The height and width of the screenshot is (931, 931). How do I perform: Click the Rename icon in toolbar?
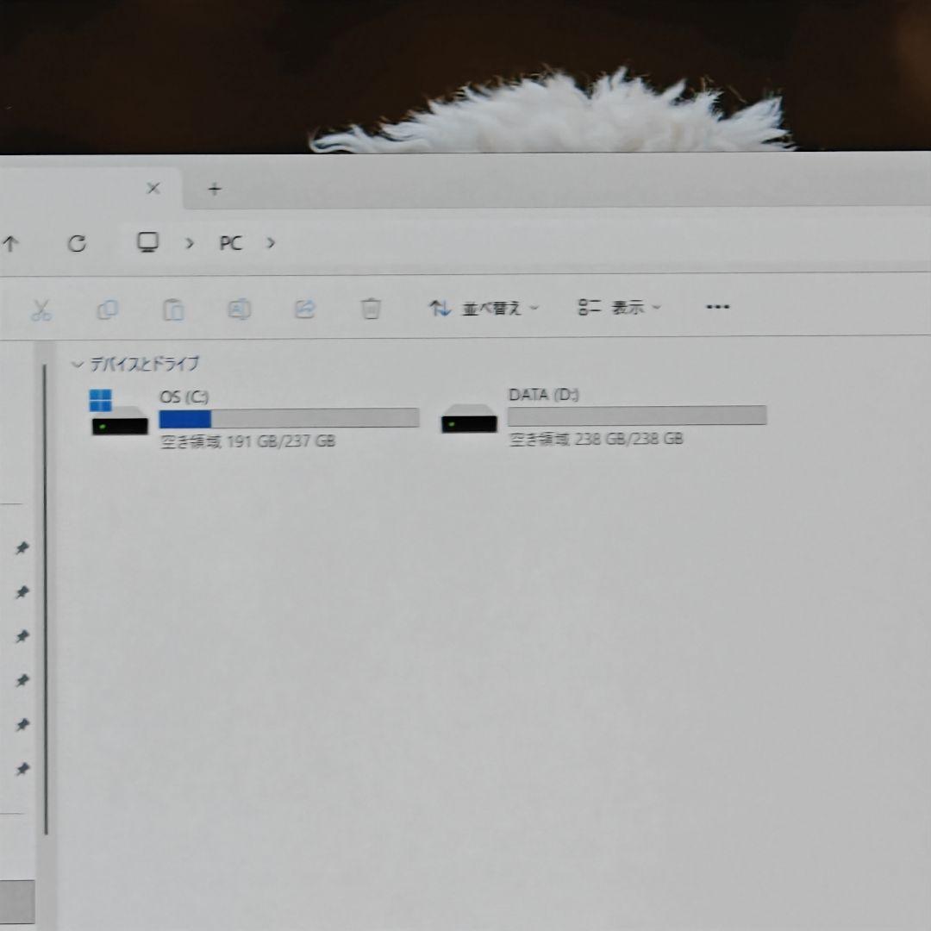tap(239, 309)
